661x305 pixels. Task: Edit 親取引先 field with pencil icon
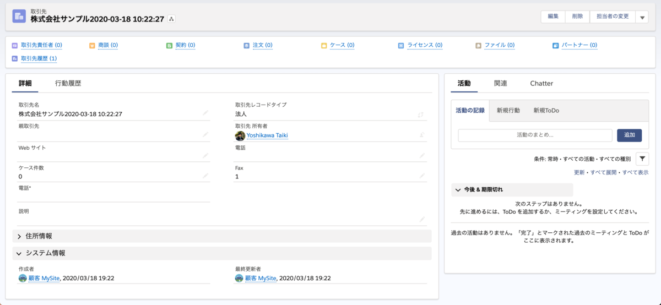[x=205, y=134]
